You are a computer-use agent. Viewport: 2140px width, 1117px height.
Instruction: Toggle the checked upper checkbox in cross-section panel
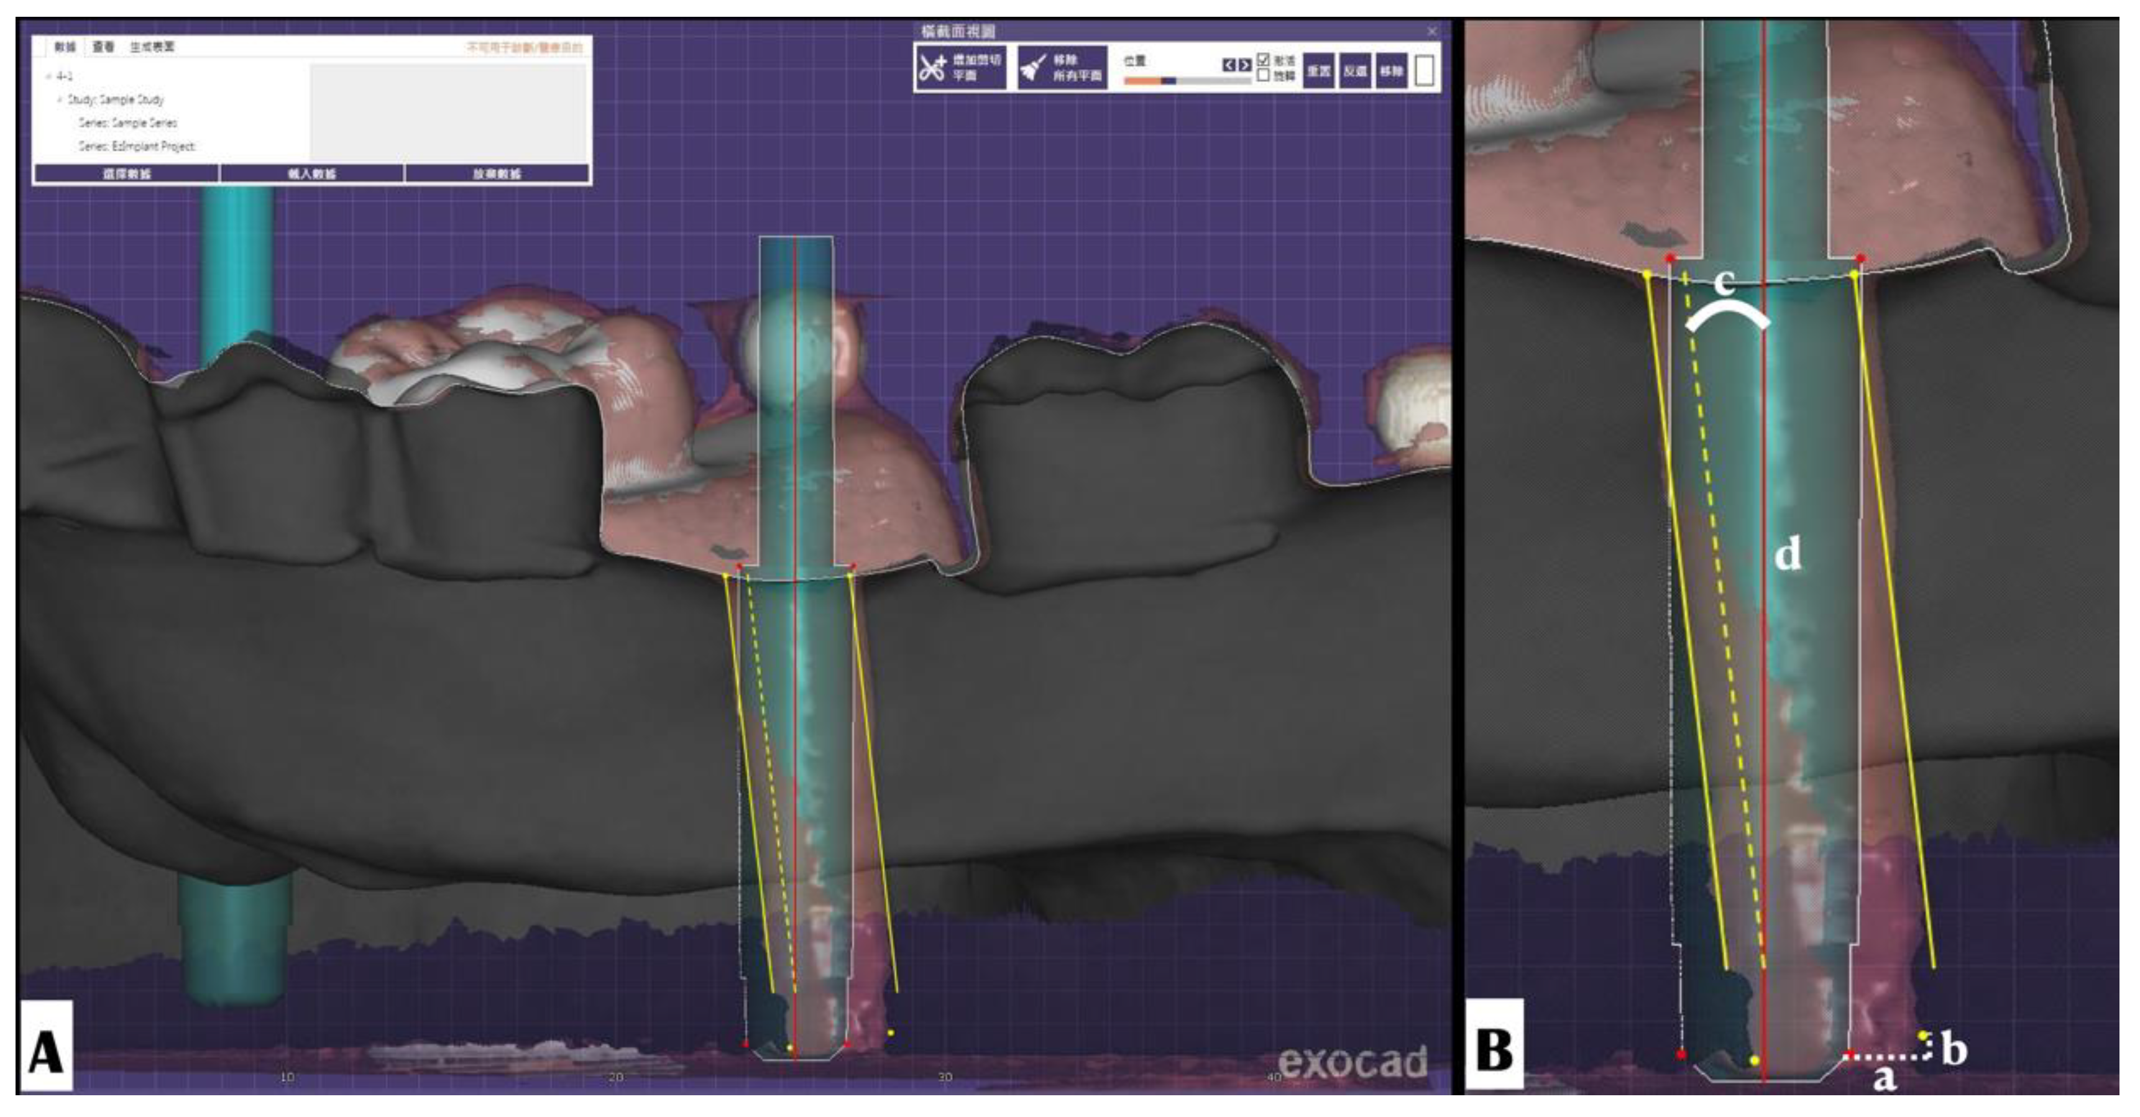[x=1264, y=60]
